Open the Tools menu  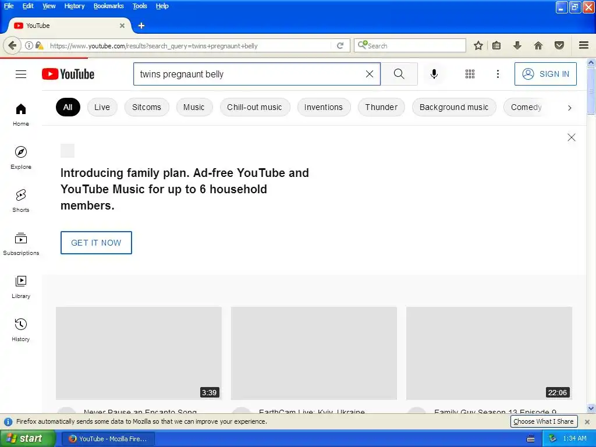coord(140,6)
